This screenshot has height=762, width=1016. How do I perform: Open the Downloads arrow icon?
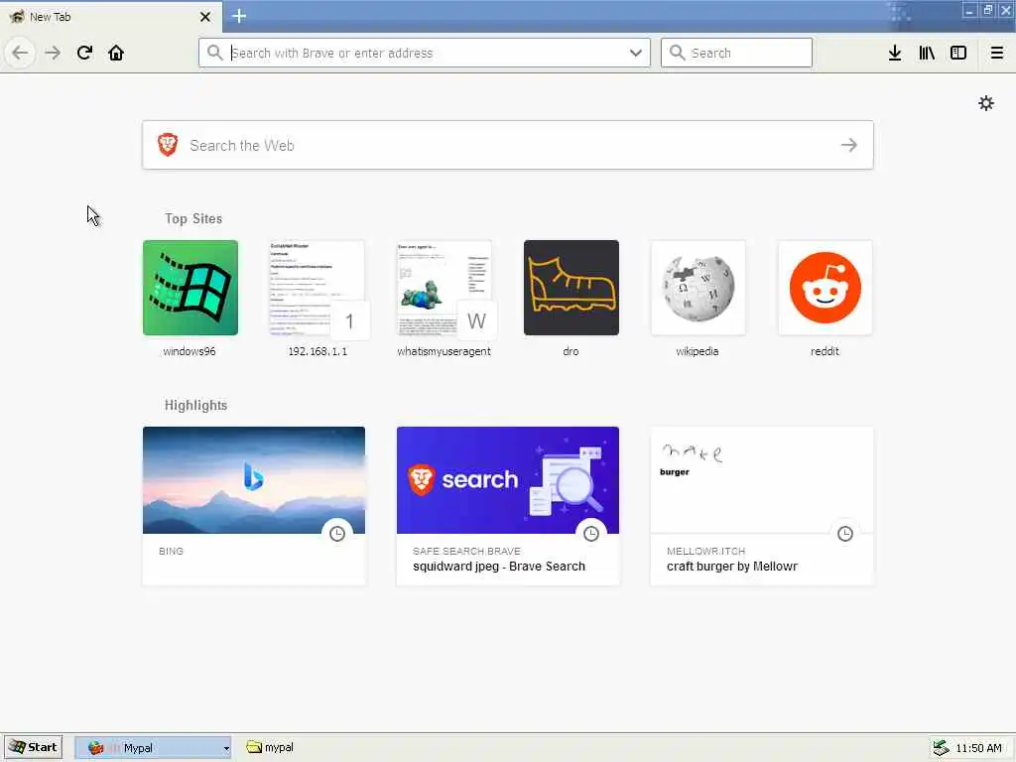click(x=895, y=53)
